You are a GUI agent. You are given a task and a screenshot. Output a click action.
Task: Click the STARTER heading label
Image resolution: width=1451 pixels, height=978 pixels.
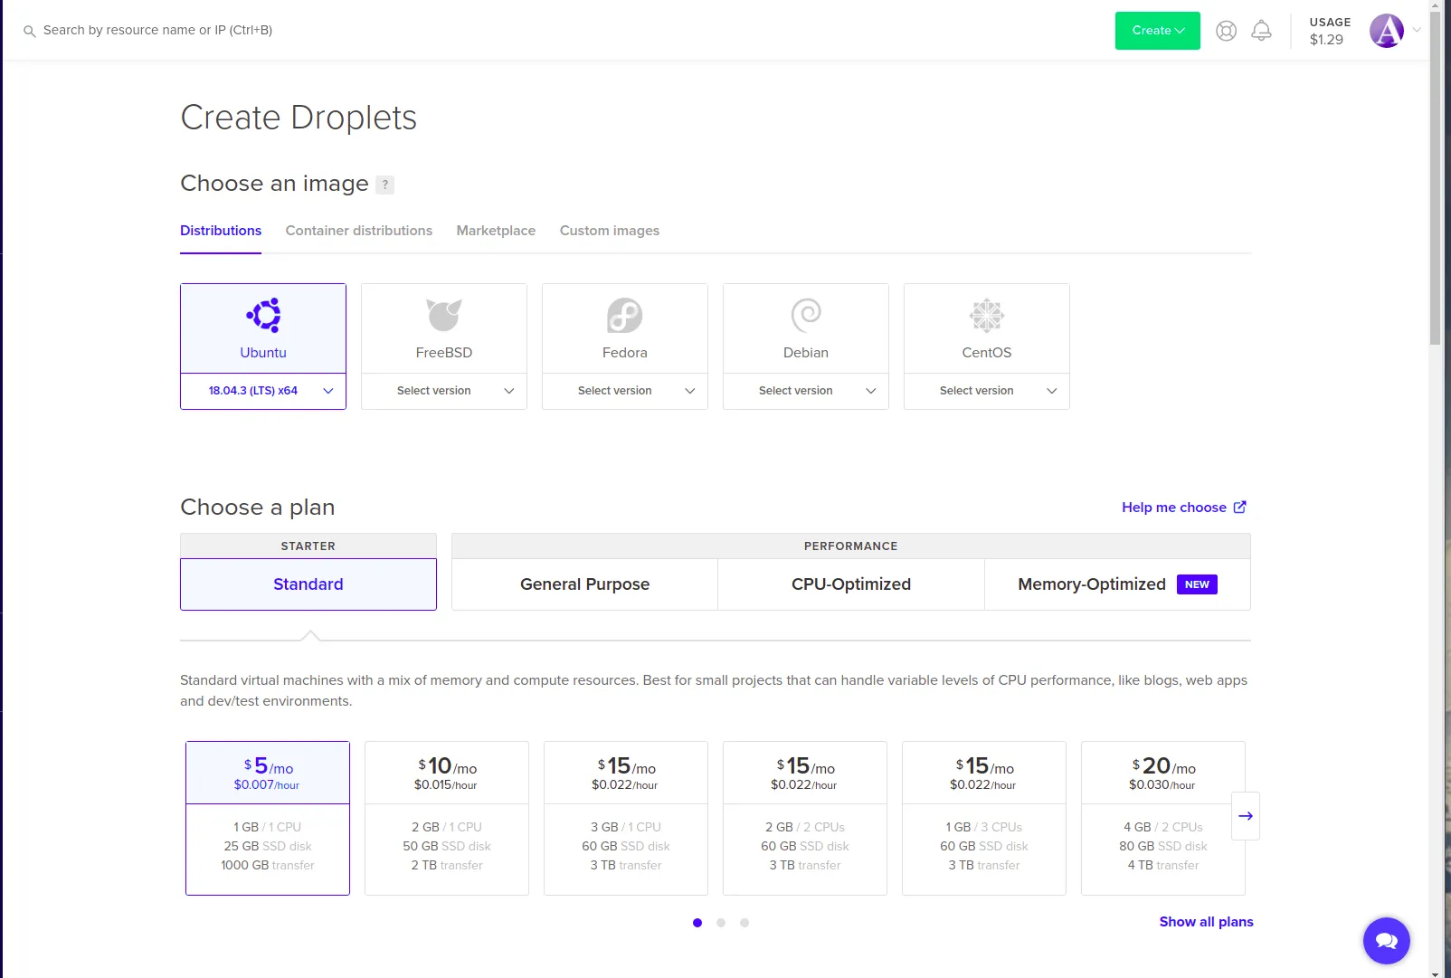pyautogui.click(x=308, y=546)
